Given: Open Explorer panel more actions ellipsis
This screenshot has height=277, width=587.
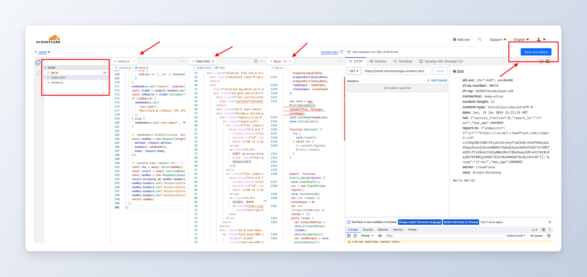Looking at the screenshot, I should click(105, 61).
